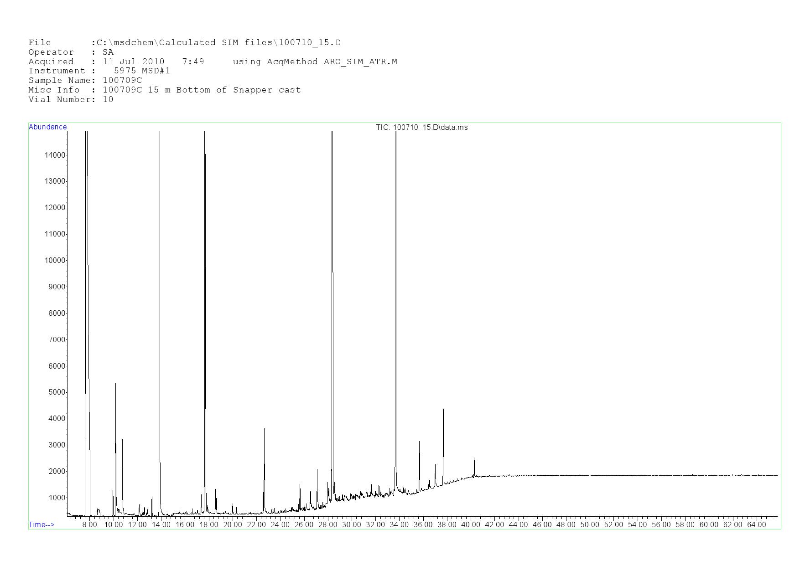Select the TIC chromatogram title text
The height and width of the screenshot is (565, 800).
click(x=421, y=128)
